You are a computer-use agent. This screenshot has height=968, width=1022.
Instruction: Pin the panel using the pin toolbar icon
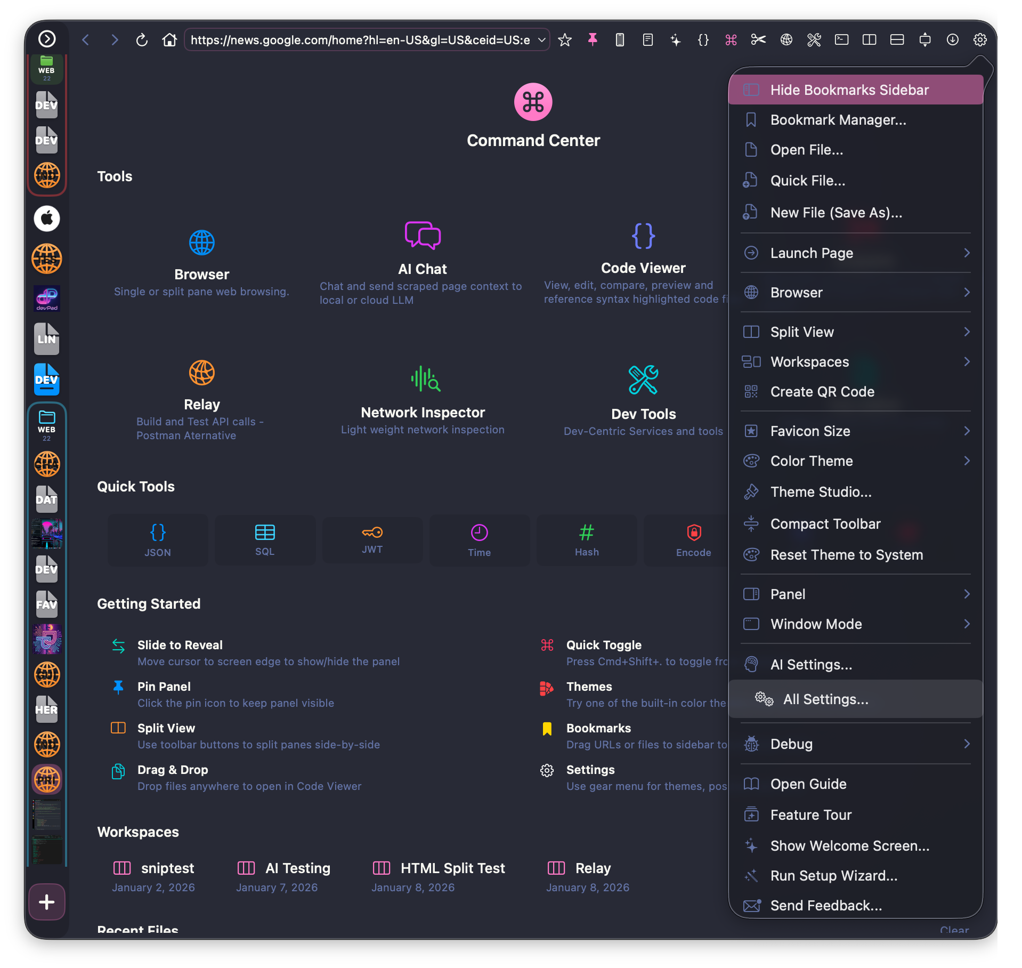[x=592, y=39]
